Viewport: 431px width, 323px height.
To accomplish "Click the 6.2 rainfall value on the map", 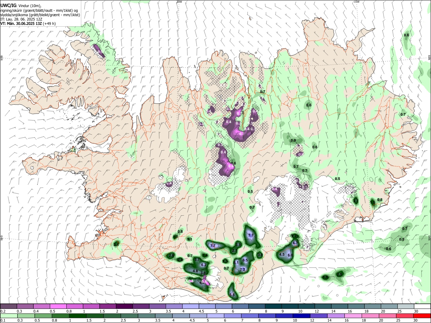I will (x=203, y=265).
